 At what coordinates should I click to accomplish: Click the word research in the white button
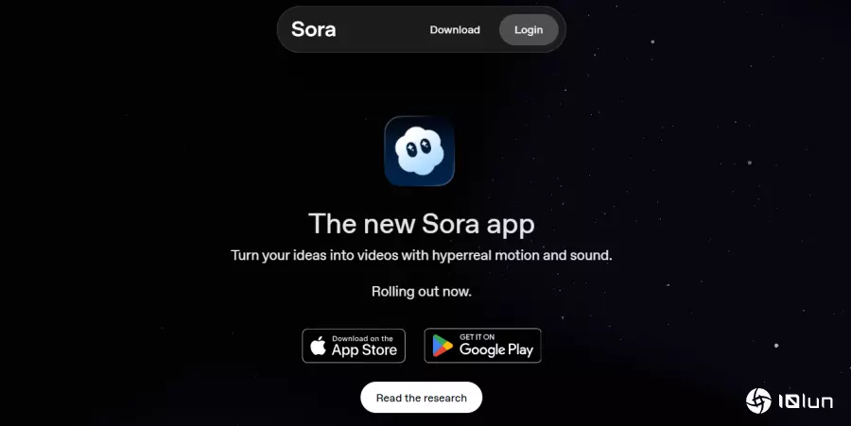445,398
